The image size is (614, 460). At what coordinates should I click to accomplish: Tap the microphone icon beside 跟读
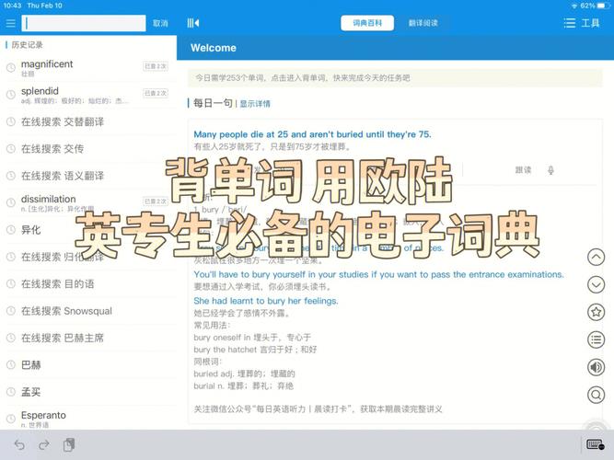tap(550, 170)
